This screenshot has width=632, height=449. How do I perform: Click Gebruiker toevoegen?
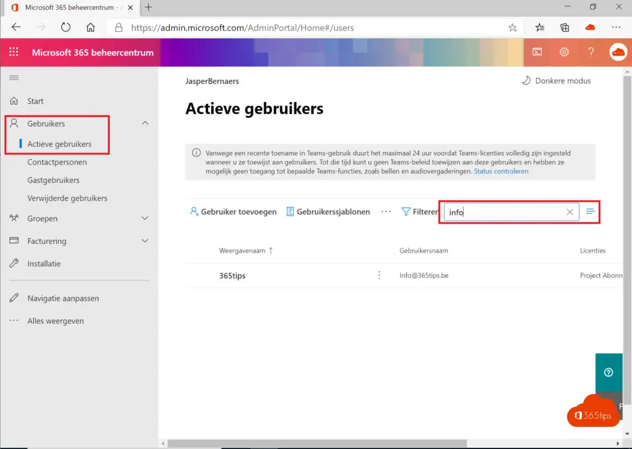click(x=233, y=212)
